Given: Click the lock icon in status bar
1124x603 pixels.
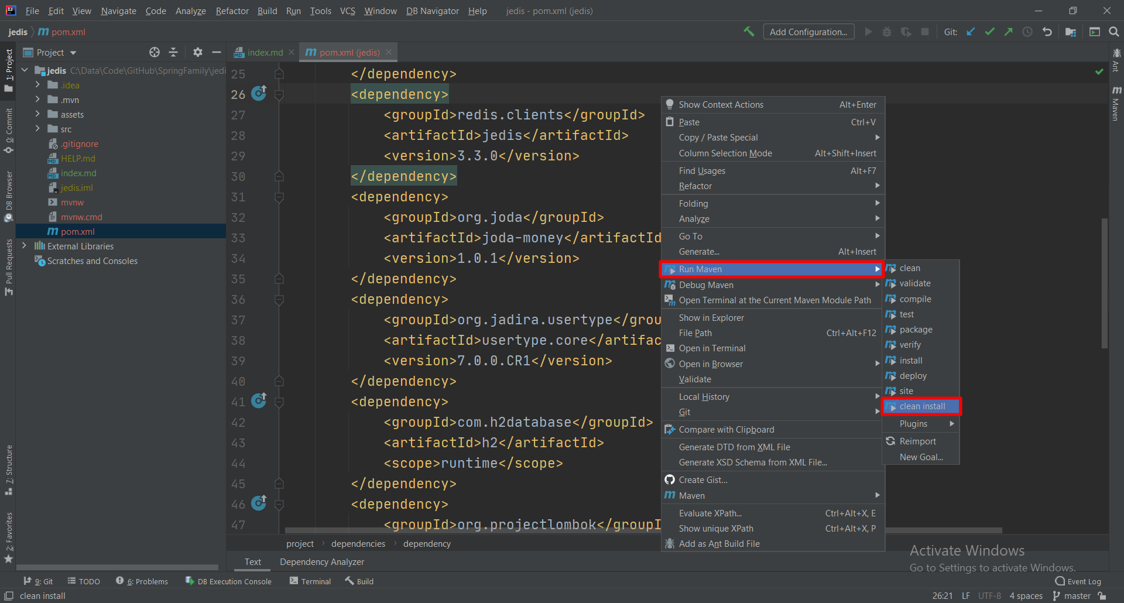Looking at the screenshot, I should click(1102, 596).
